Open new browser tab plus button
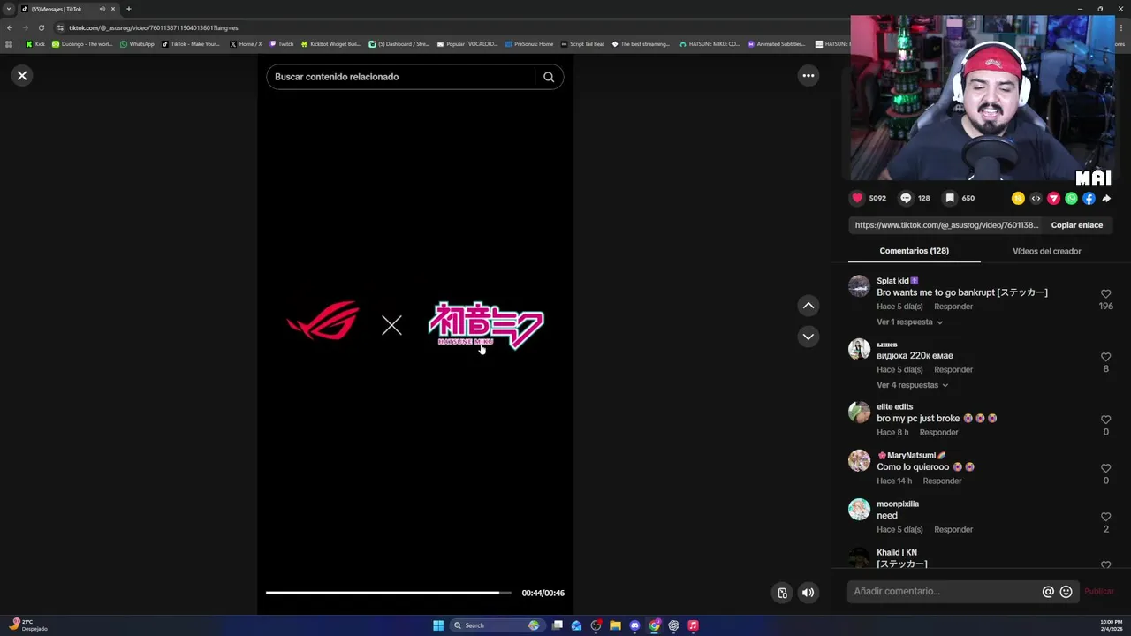 tap(128, 9)
